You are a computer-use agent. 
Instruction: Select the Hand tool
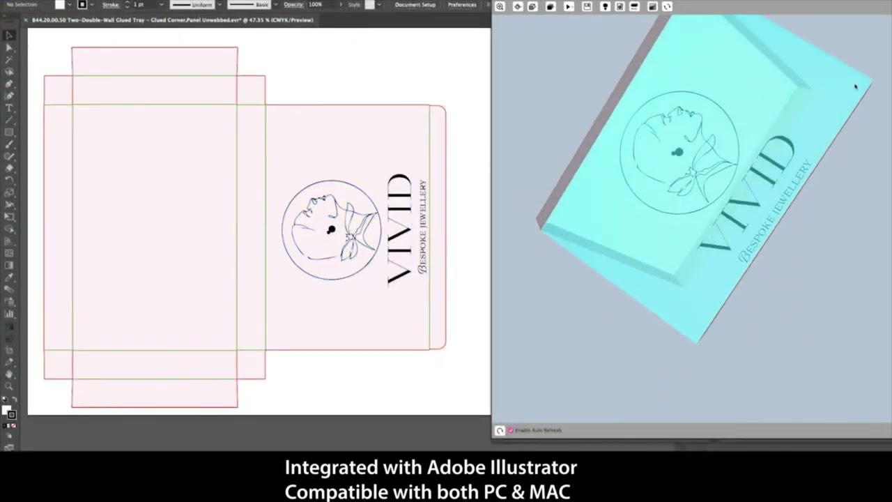tap(9, 374)
